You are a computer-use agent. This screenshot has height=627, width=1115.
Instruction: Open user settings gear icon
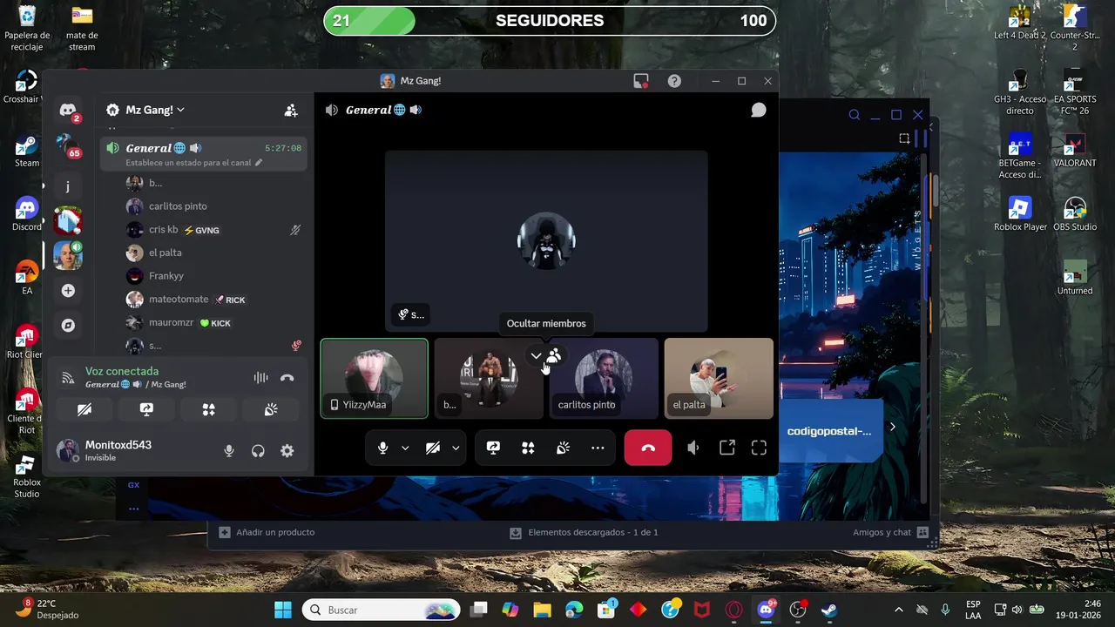(x=287, y=450)
